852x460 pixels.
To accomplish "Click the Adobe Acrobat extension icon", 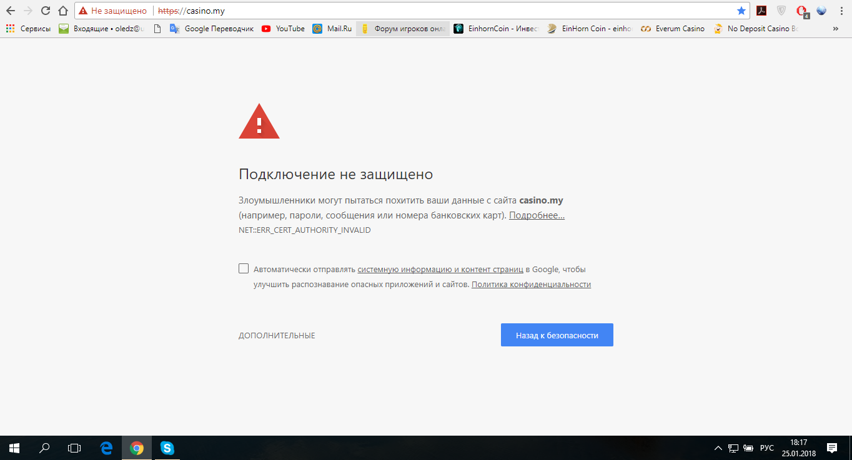I will [761, 11].
